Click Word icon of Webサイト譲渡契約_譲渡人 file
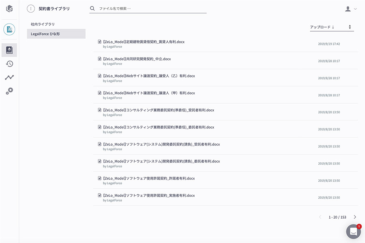Screen dimensions: 365x243 pyautogui.click(x=100, y=93)
